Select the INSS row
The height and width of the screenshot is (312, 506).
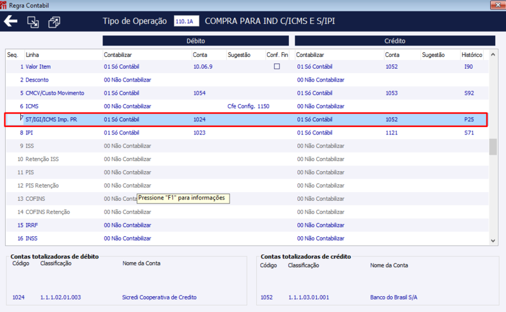point(247,239)
